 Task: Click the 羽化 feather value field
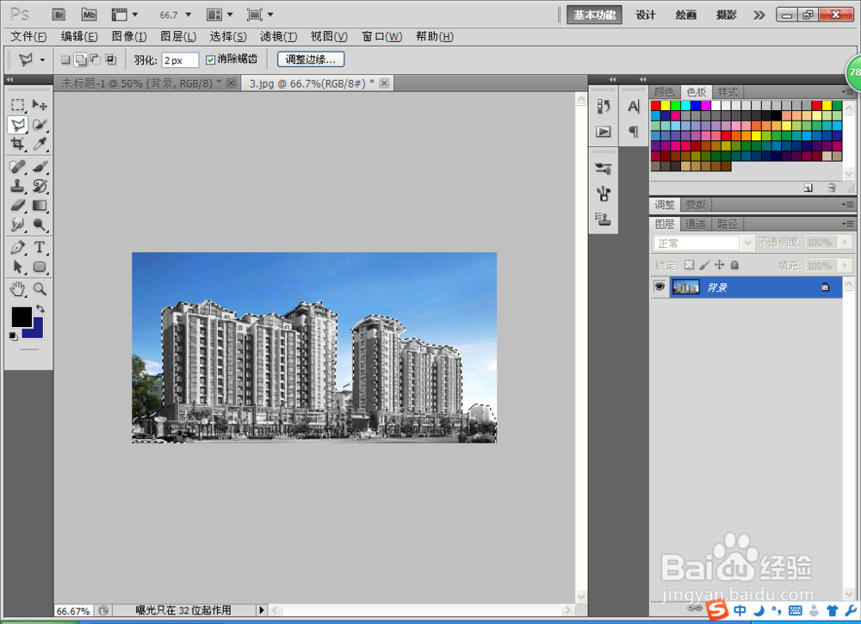[180, 60]
